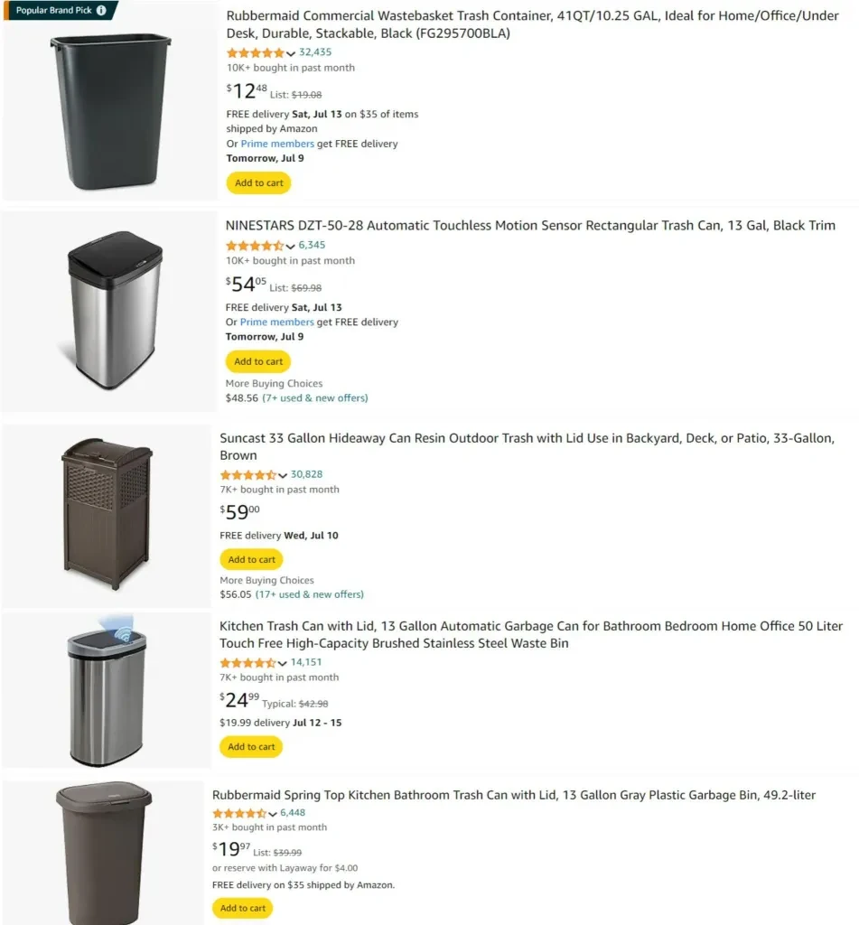Add the Suncast 33 Gallon can to cart
This screenshot has width=859, height=925.
pos(251,559)
